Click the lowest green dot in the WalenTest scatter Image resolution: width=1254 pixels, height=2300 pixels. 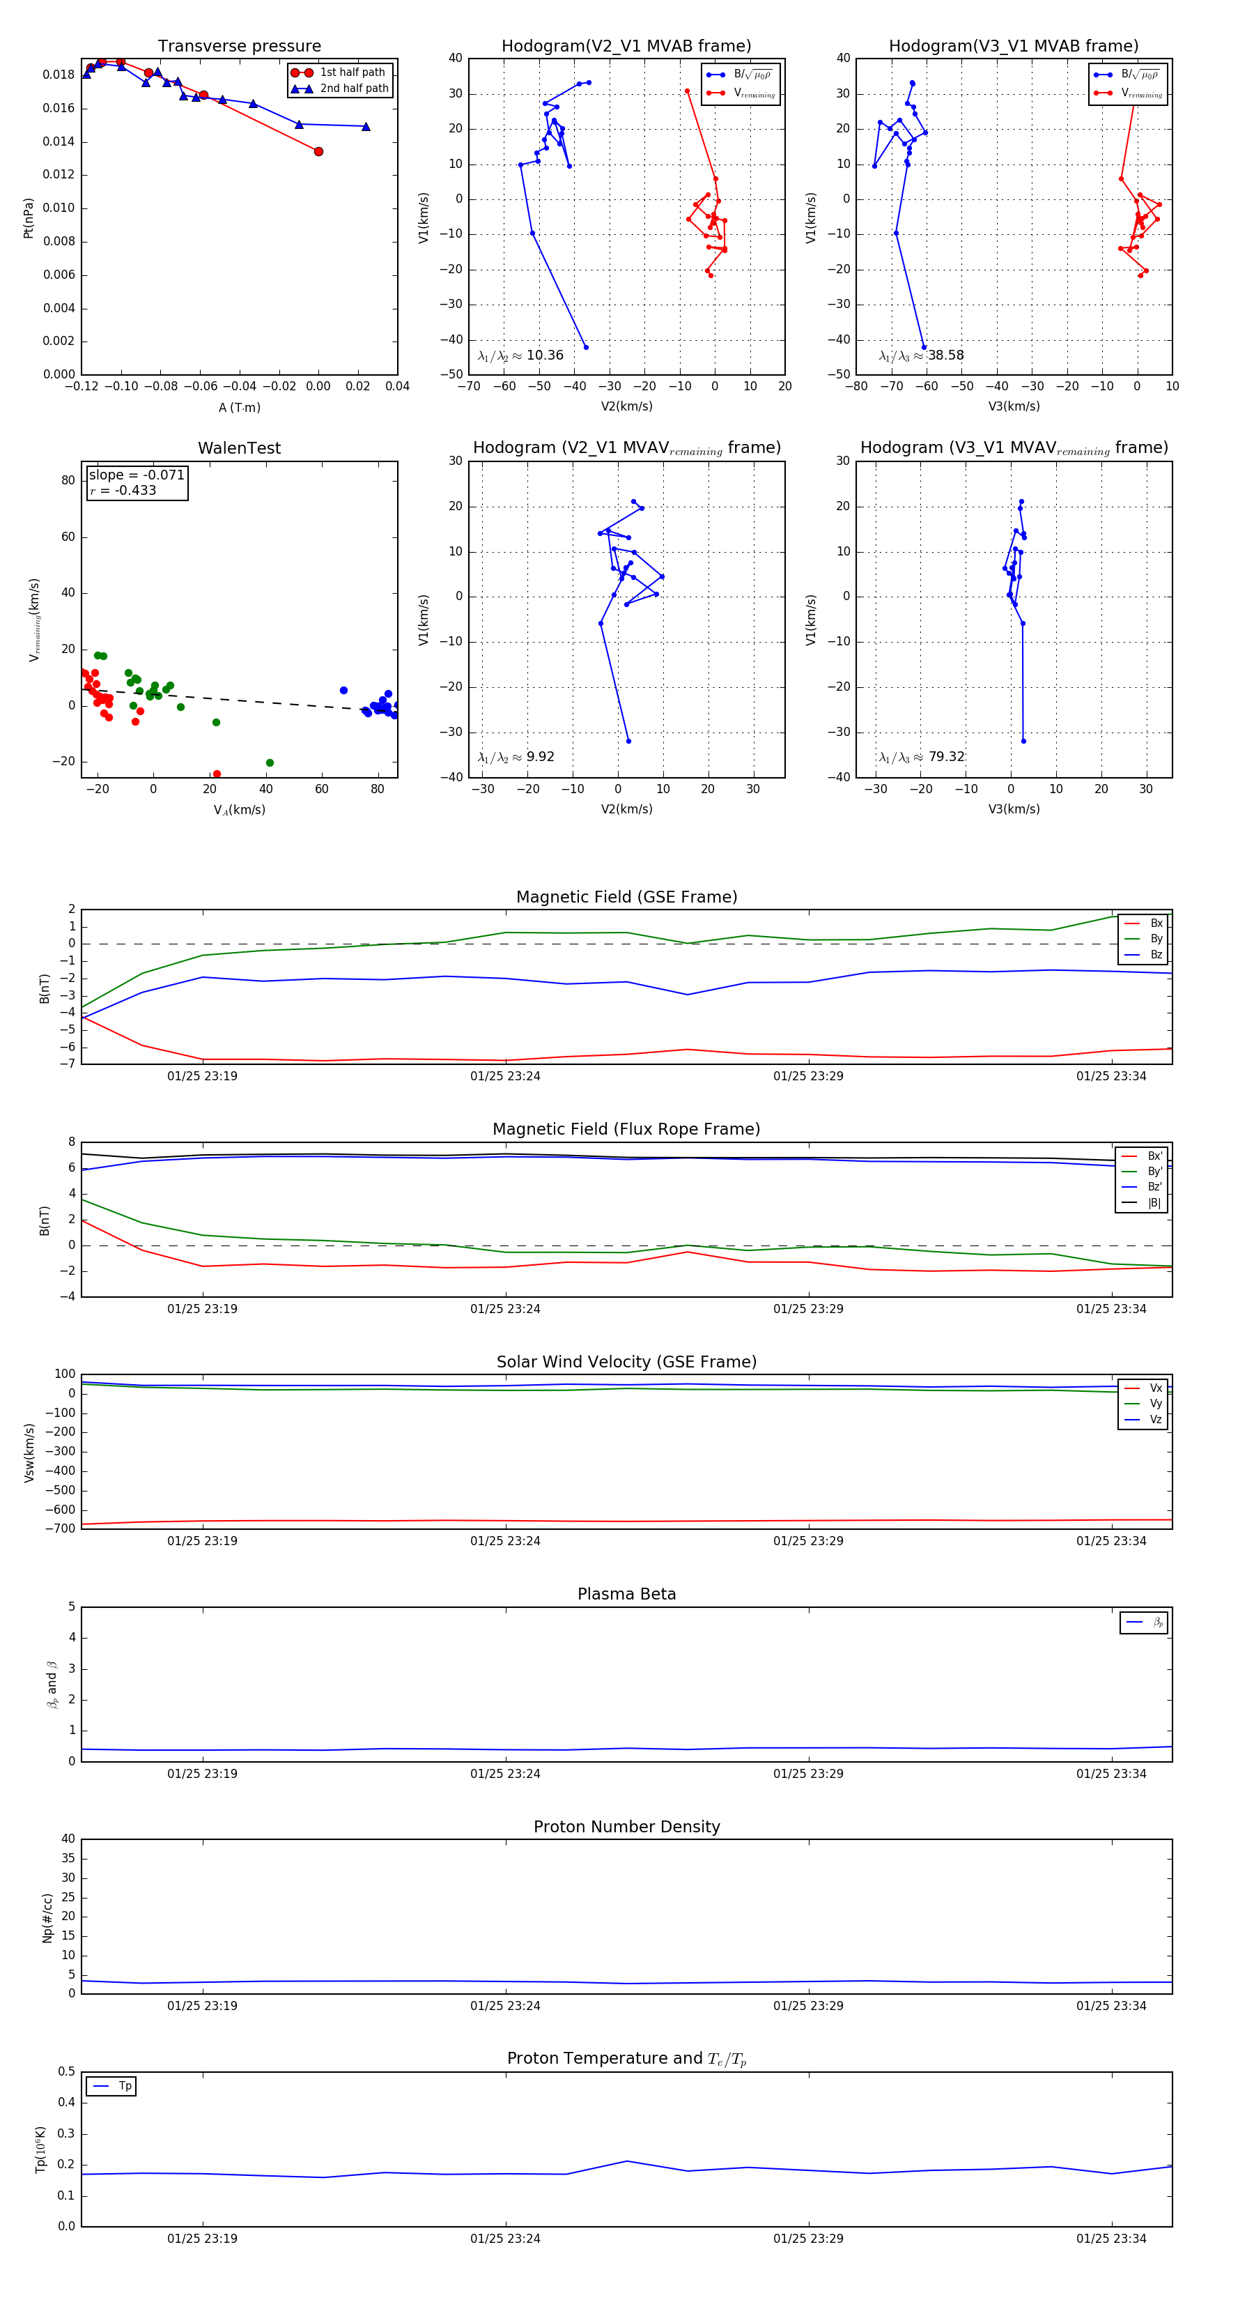pos(270,762)
